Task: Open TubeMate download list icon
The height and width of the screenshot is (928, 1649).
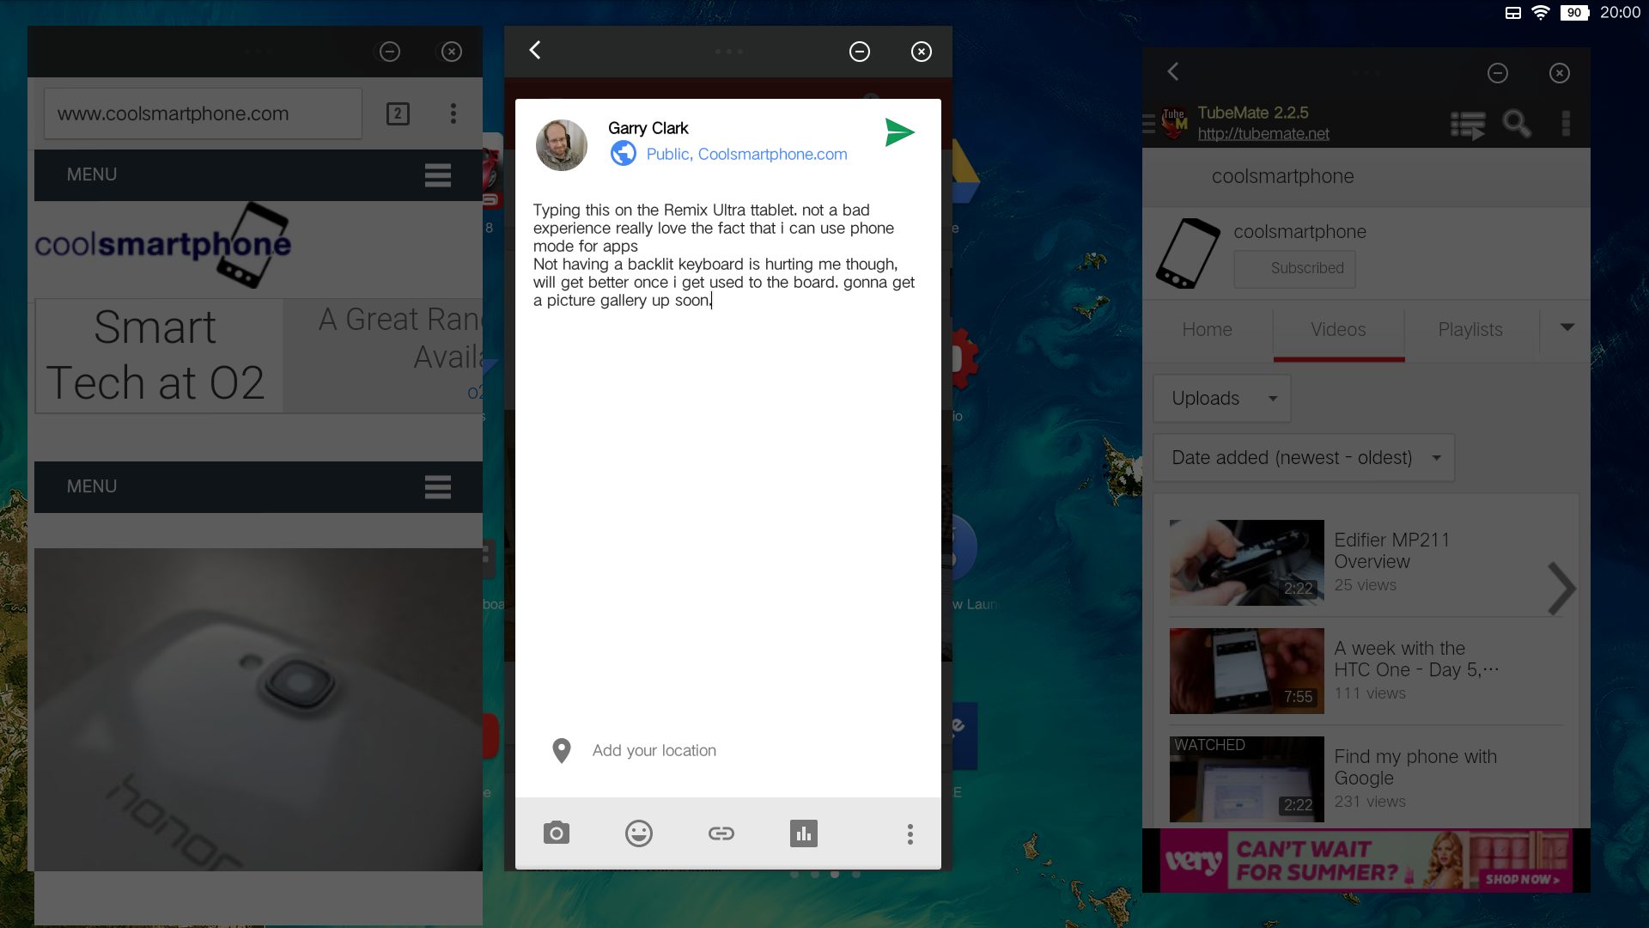Action: (x=1468, y=125)
